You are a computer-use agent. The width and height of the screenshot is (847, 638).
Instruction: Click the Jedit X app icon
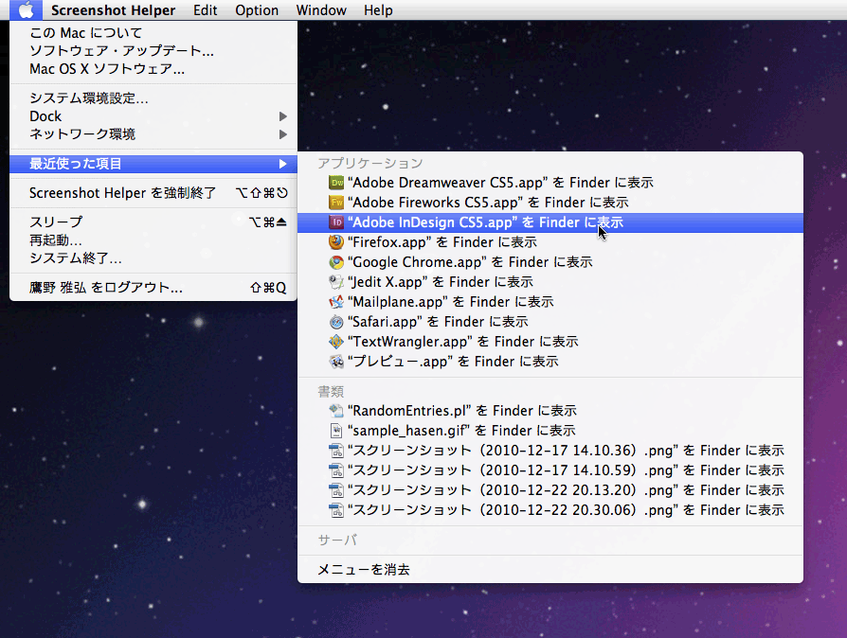point(336,282)
